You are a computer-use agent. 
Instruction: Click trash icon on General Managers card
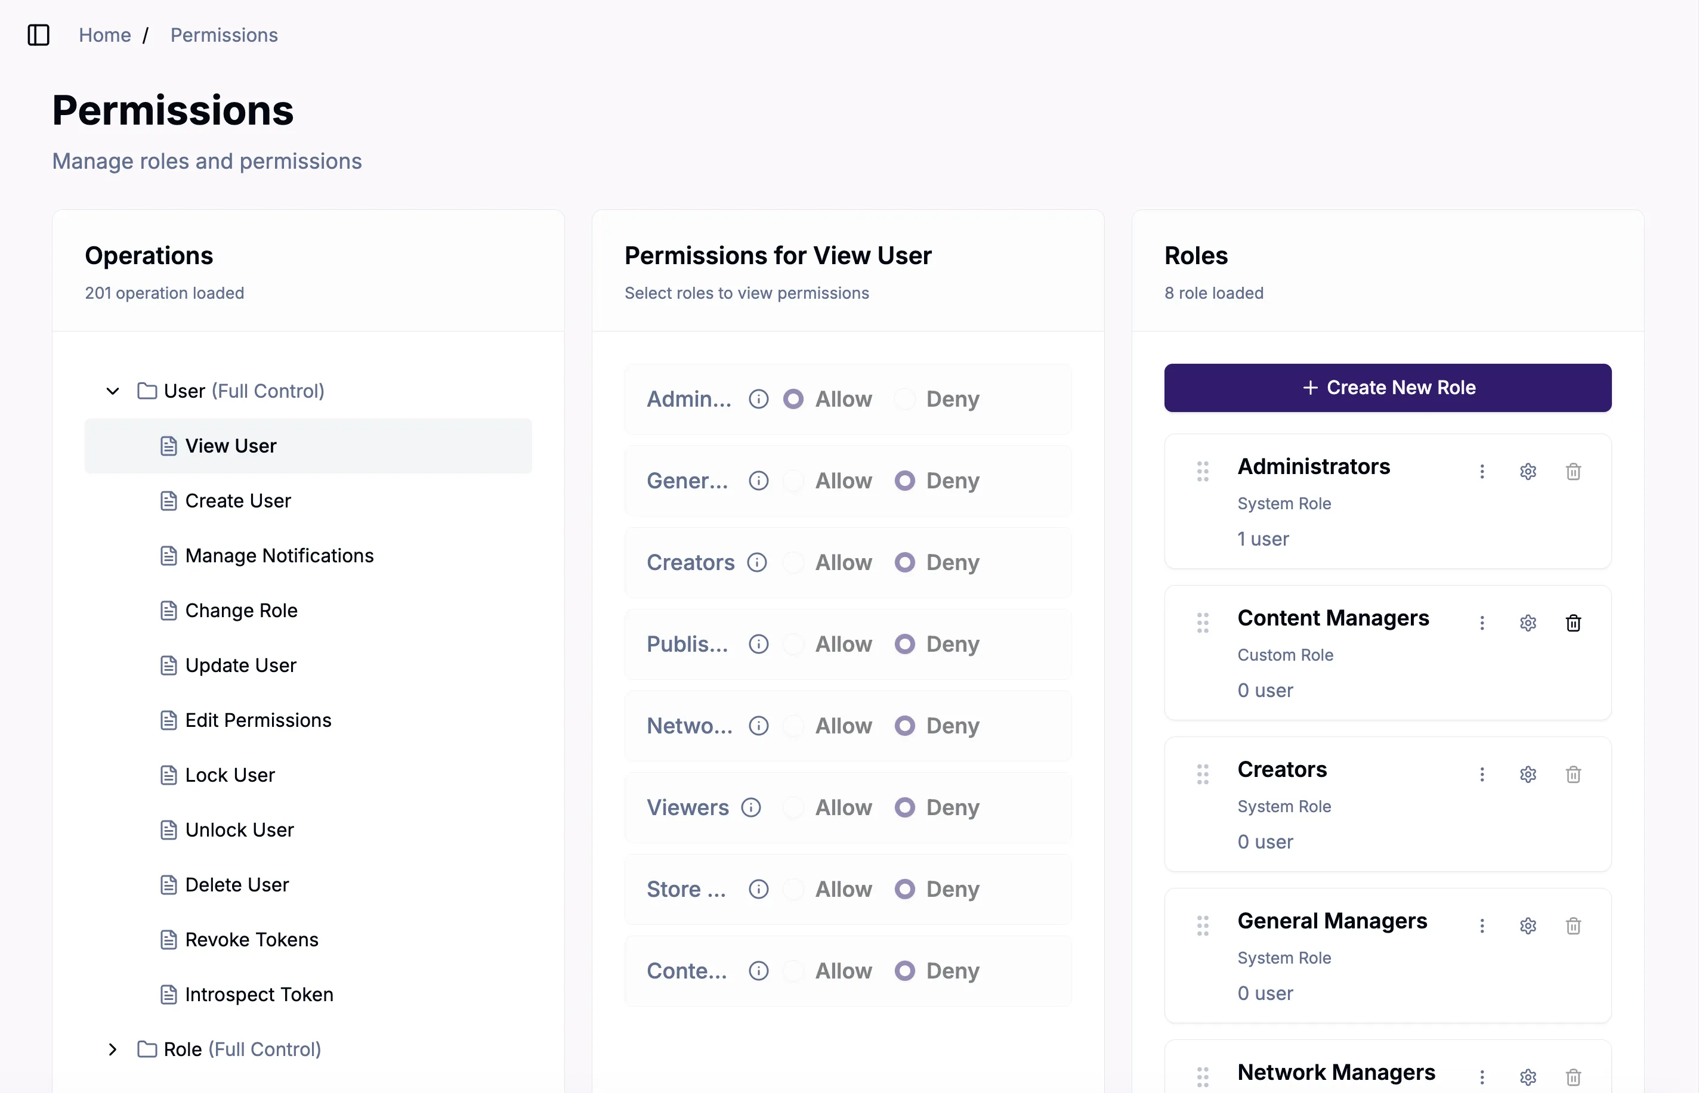tap(1573, 925)
